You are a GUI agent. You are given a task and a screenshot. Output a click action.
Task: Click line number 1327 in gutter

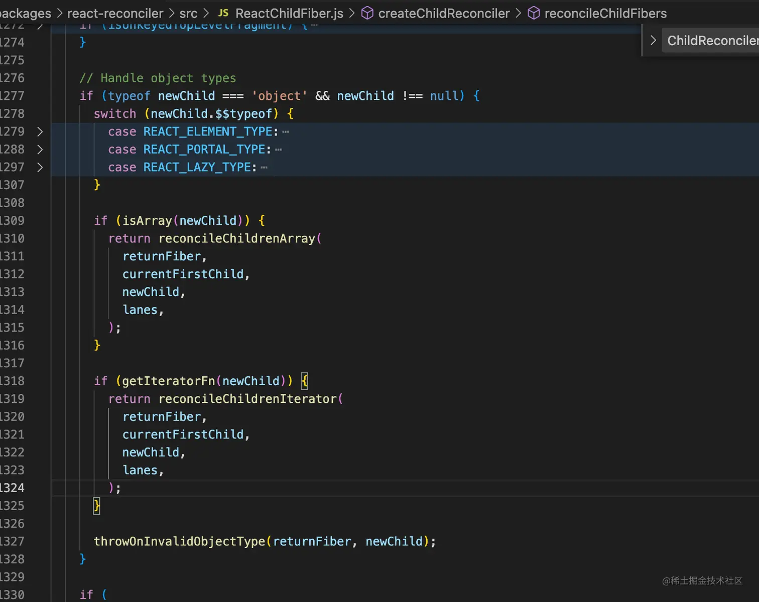click(x=12, y=542)
